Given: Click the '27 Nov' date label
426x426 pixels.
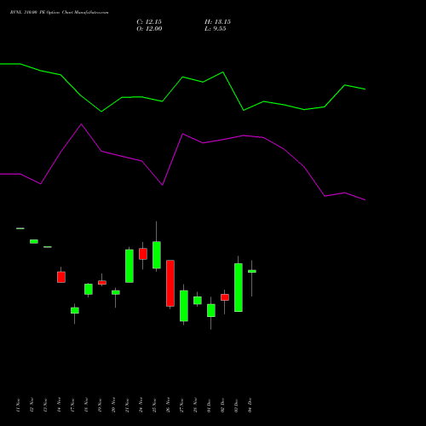Looking at the screenshot, I should tap(181, 405).
